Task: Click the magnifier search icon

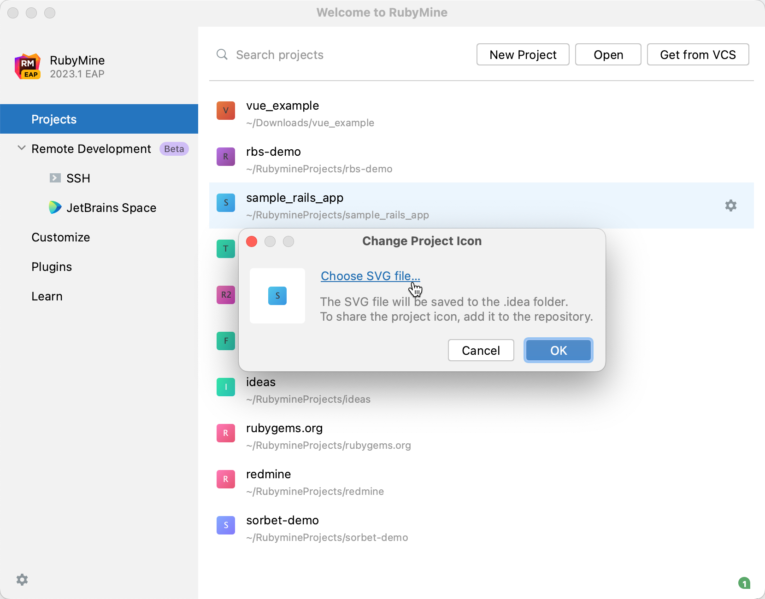Action: 222,55
